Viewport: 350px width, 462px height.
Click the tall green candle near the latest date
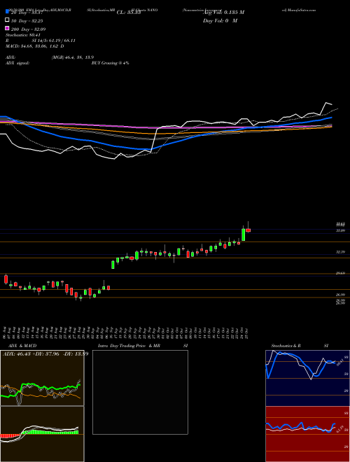click(x=244, y=234)
